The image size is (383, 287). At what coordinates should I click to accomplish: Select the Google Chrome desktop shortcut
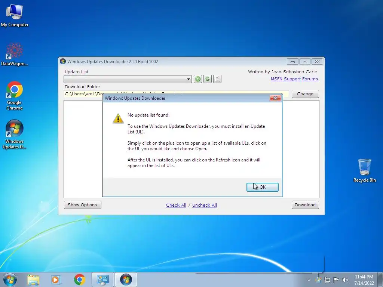pyautogui.click(x=15, y=96)
